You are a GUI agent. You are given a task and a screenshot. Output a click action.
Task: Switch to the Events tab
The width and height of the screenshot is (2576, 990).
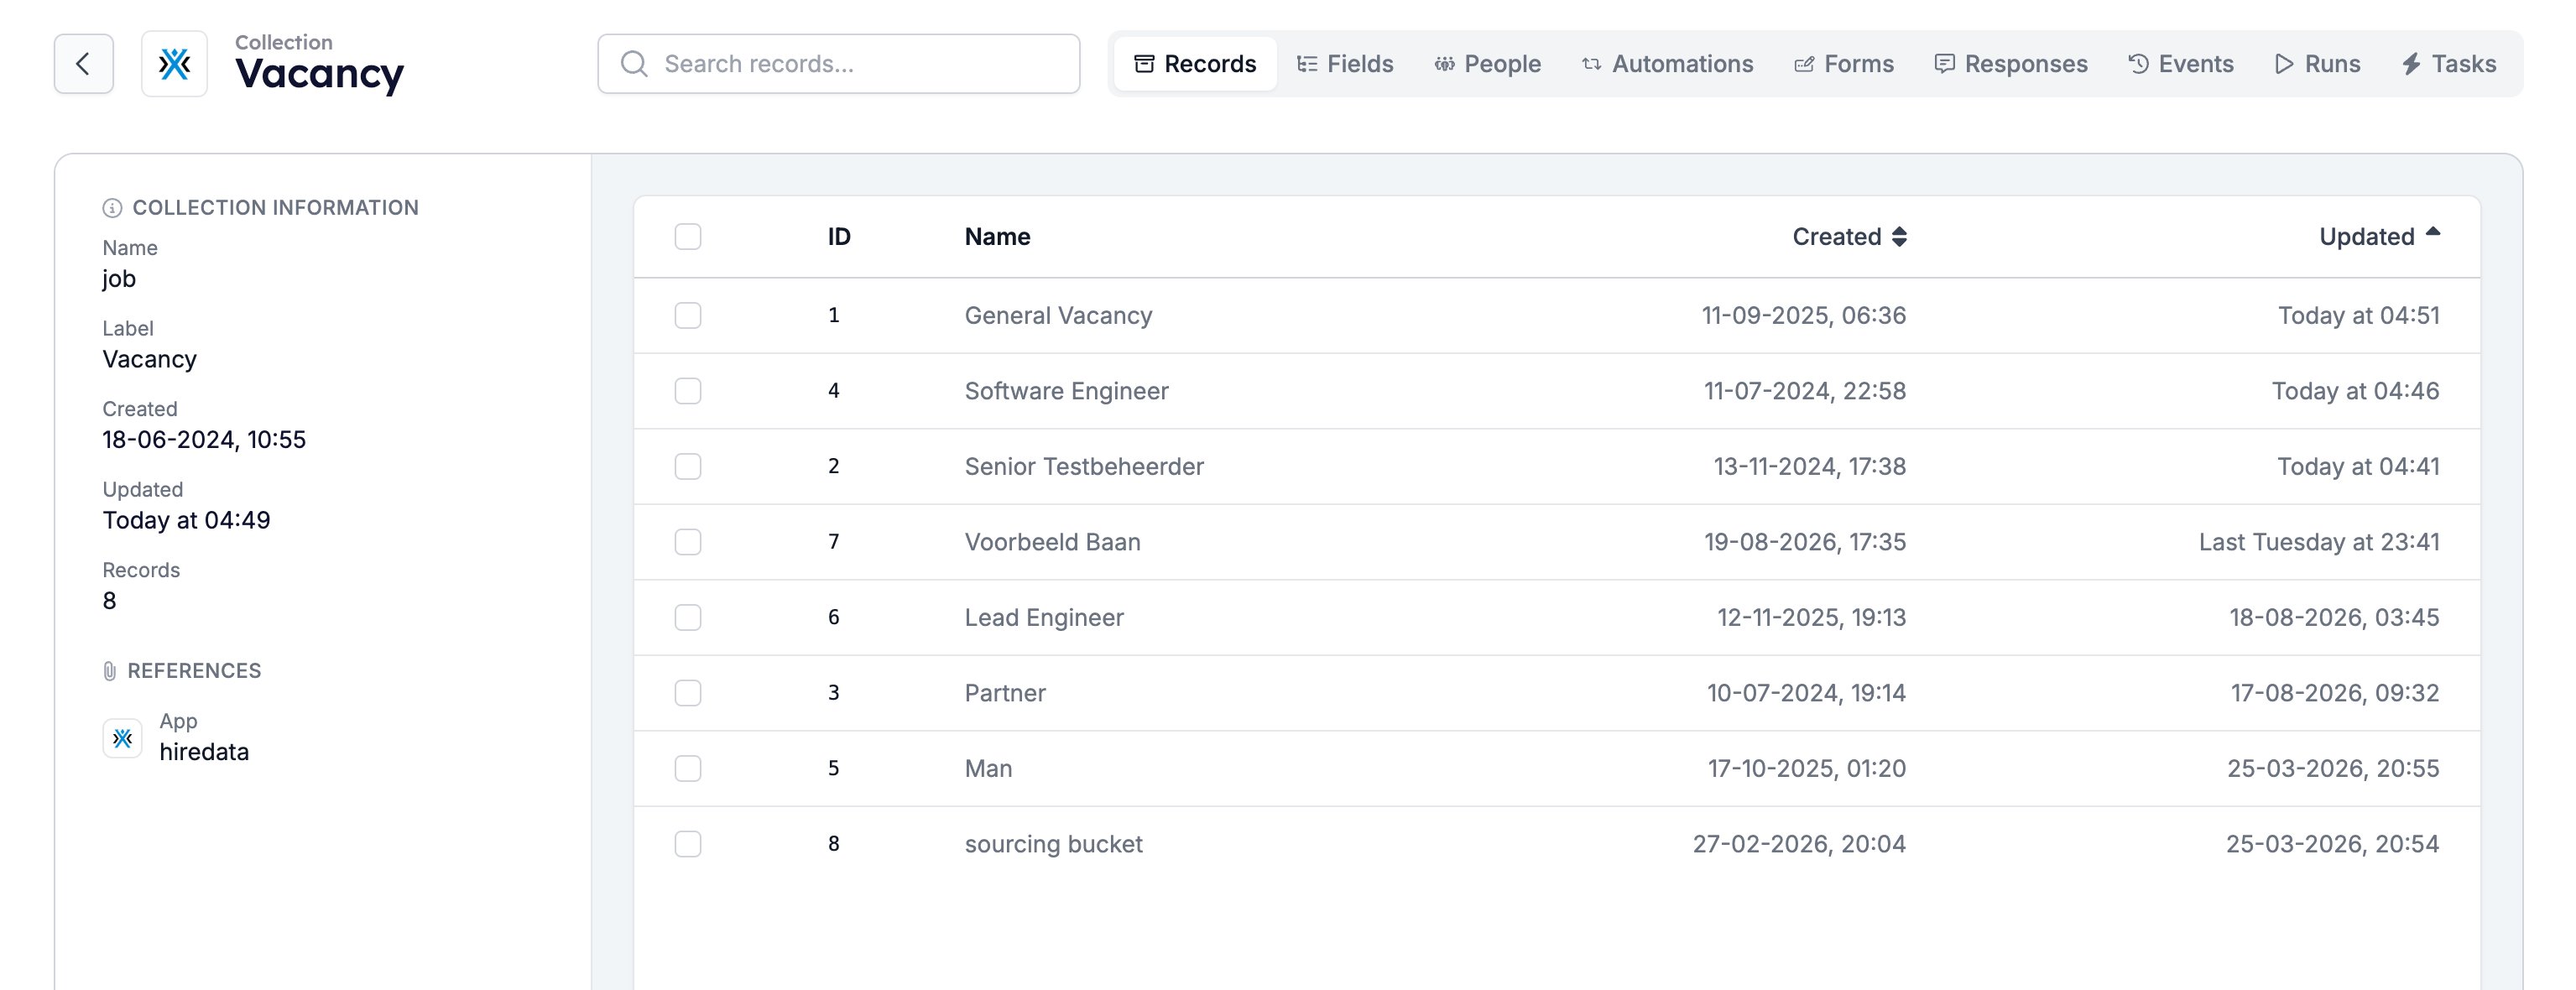point(2181,64)
